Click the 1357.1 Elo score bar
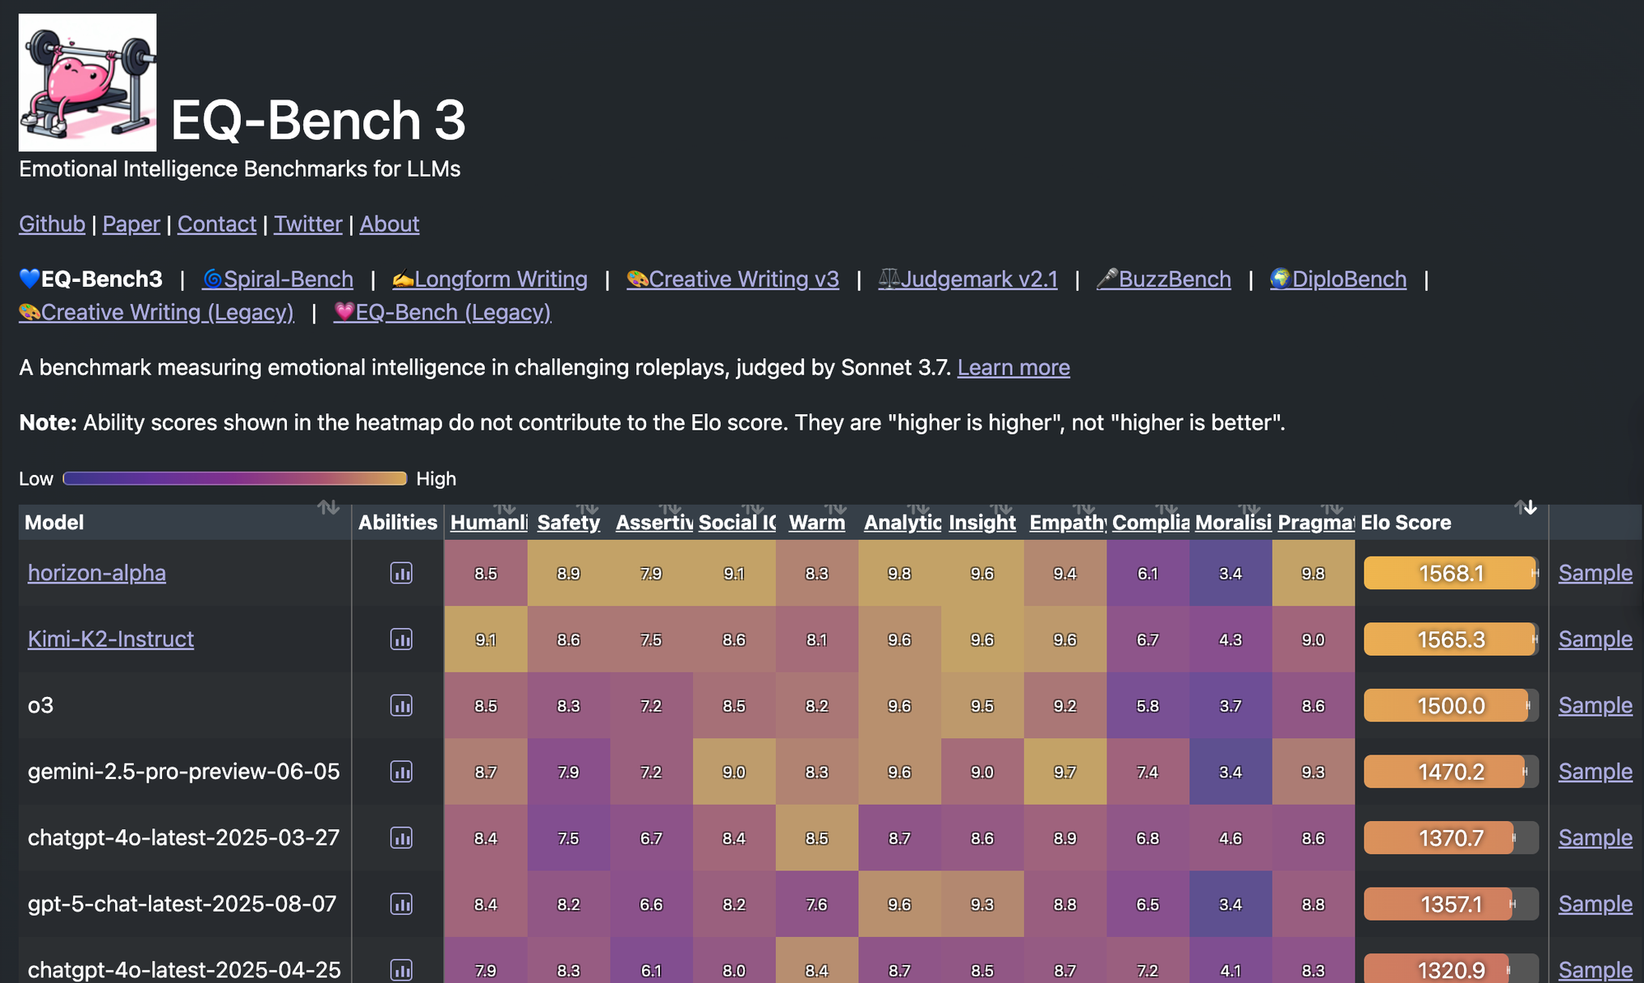Screen dimensions: 1644x983 click(x=1451, y=904)
